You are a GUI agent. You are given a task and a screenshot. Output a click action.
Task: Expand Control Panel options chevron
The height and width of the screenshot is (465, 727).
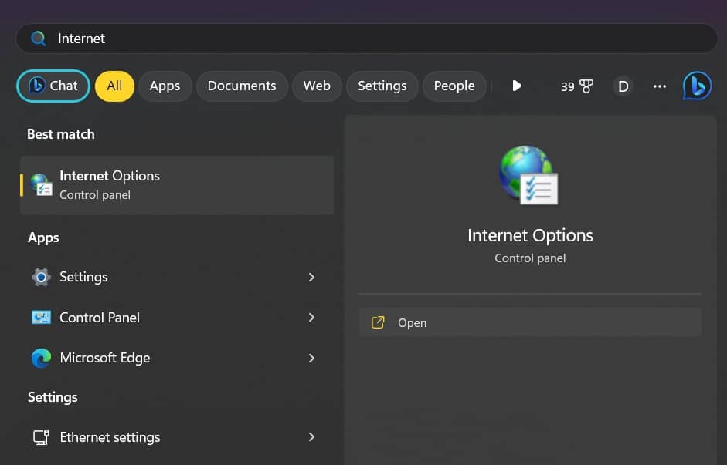click(311, 317)
